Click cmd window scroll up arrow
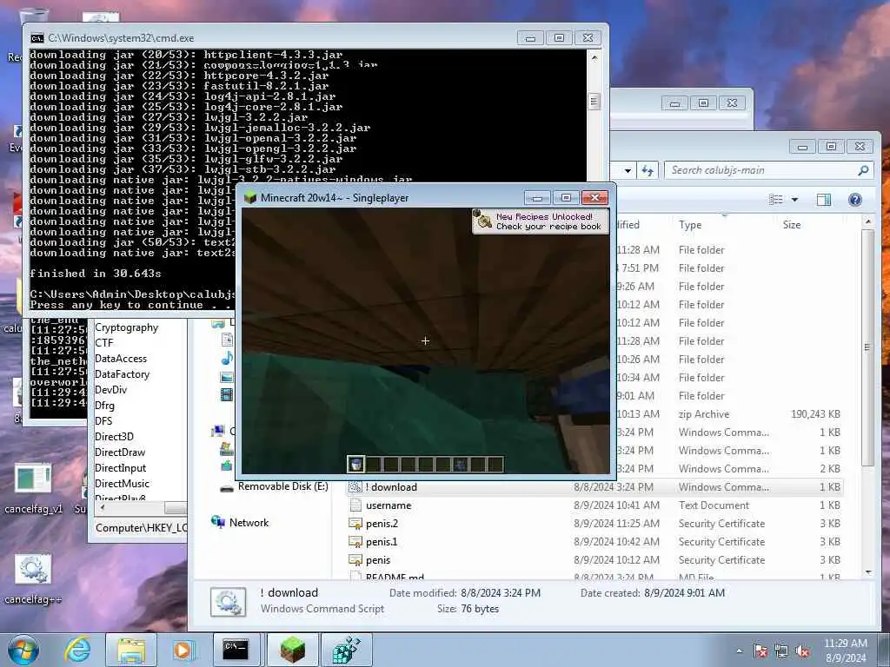The image size is (890, 667). (594, 57)
